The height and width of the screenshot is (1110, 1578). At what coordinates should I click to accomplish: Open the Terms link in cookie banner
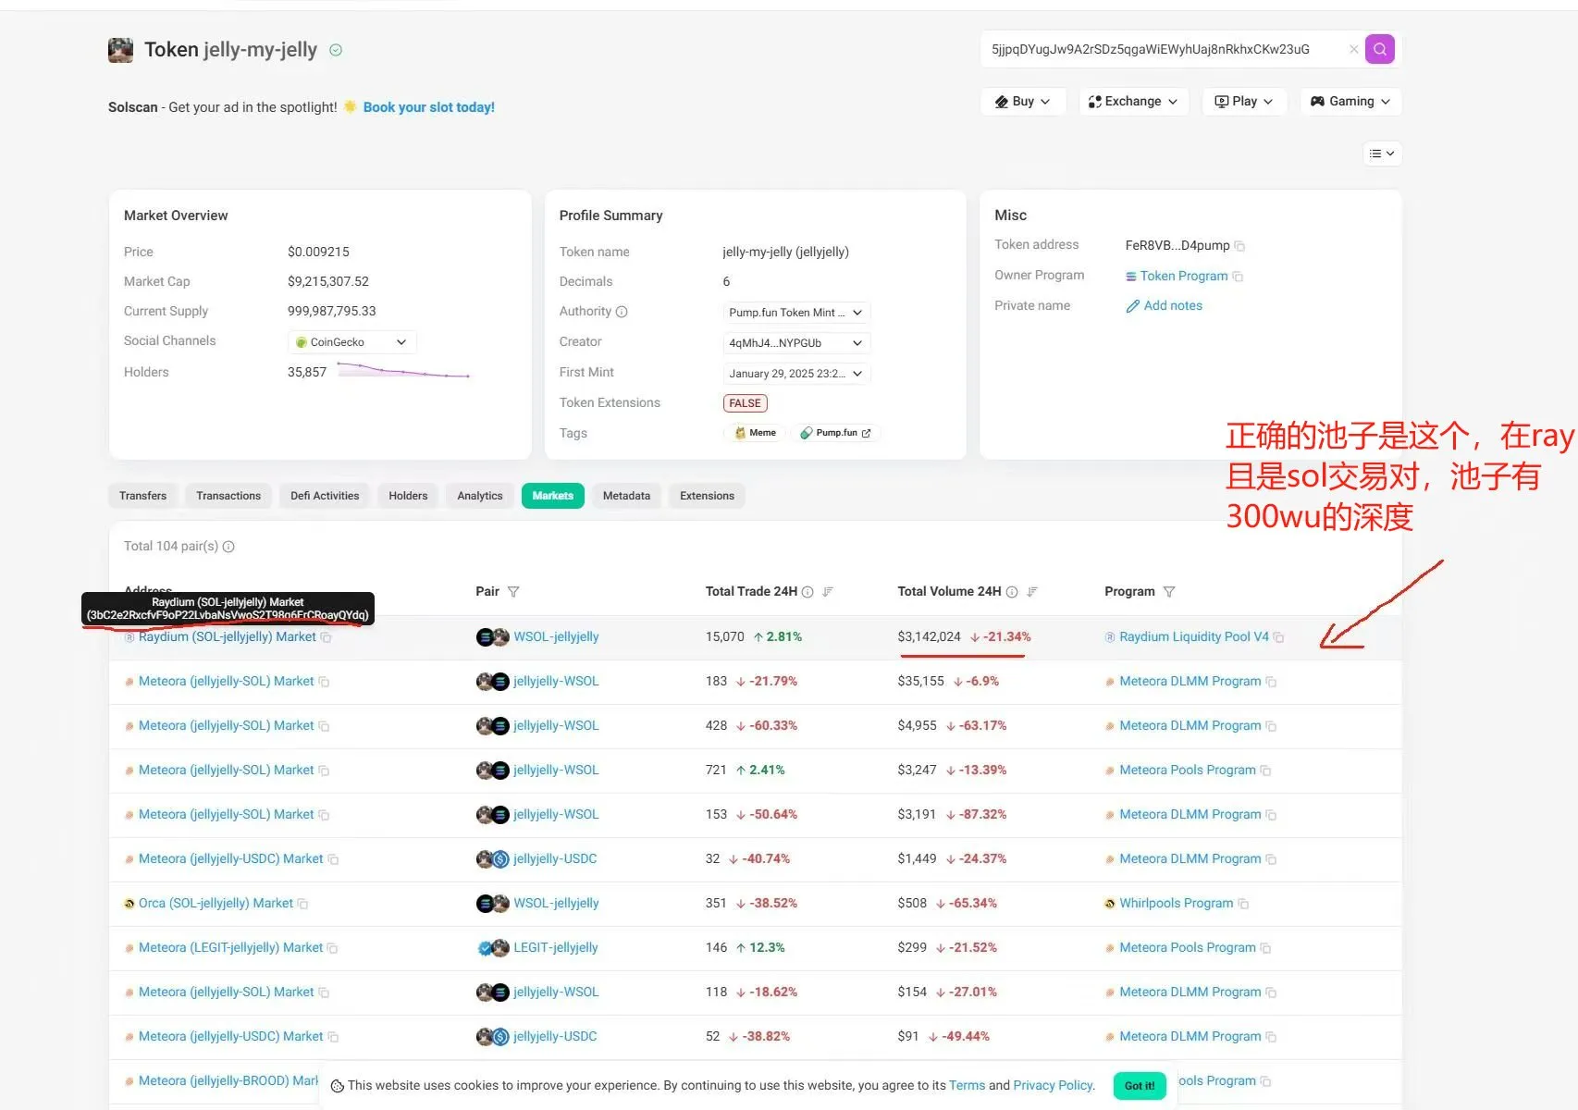[967, 1085]
